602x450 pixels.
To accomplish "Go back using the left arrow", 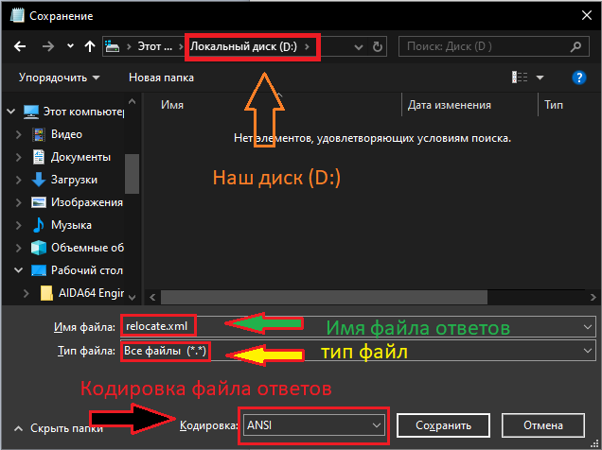I will [x=20, y=46].
